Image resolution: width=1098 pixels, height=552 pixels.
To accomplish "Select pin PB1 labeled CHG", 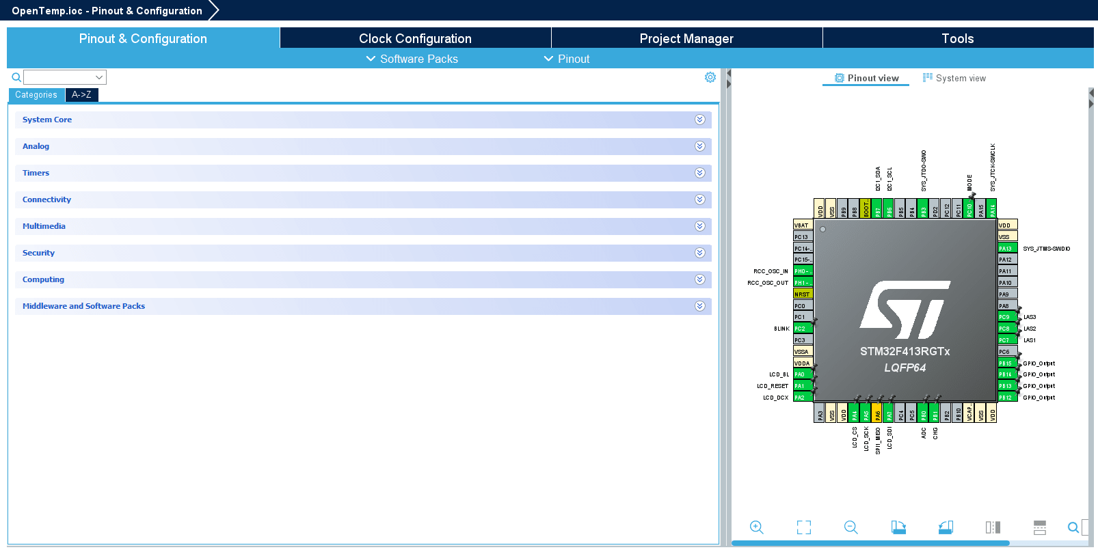I will (x=935, y=413).
